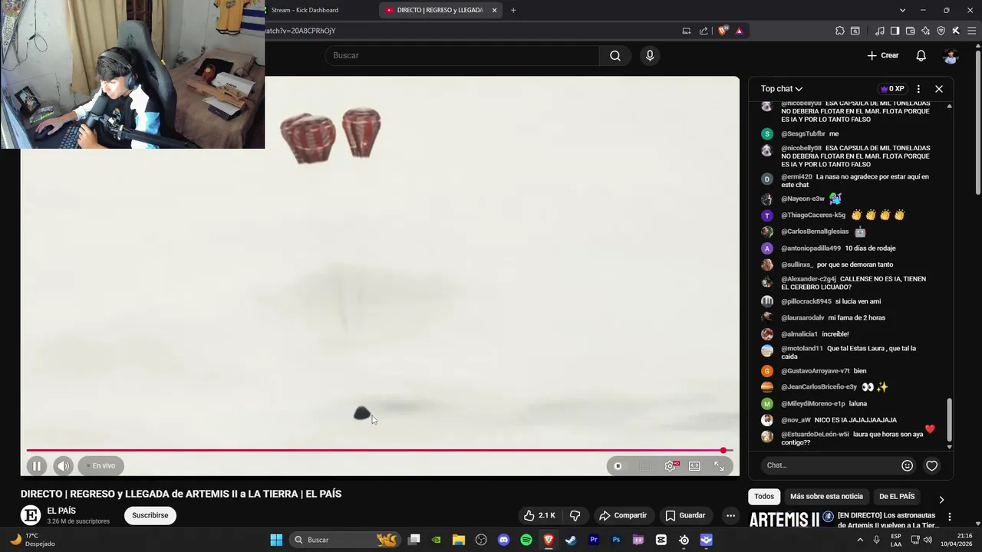This screenshot has height=552, width=982.
Task: Open Brave VPN shield icon
Action: 941,31
